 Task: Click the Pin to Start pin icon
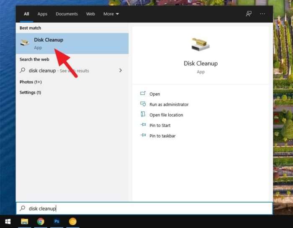coord(143,124)
